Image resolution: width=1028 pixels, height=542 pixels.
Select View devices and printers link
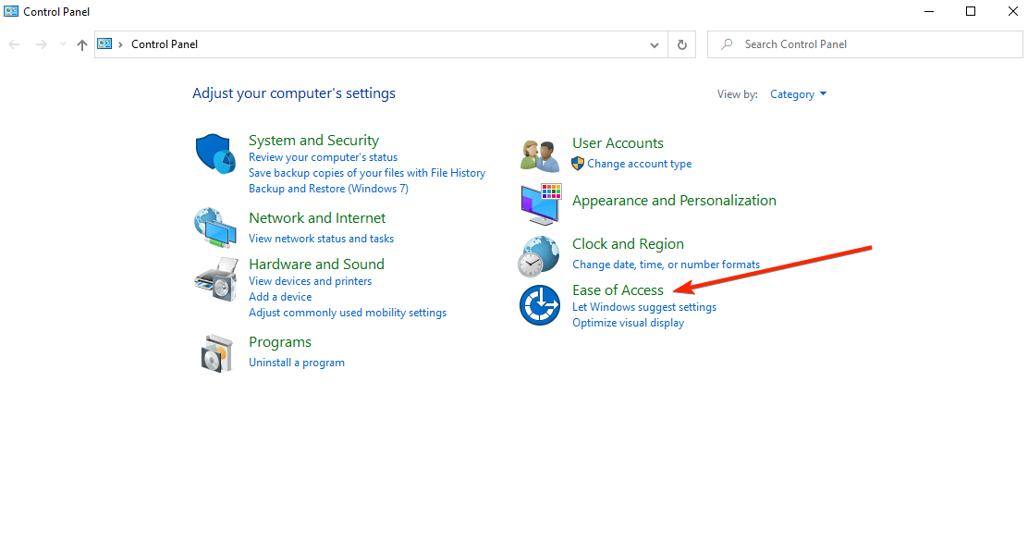(310, 281)
